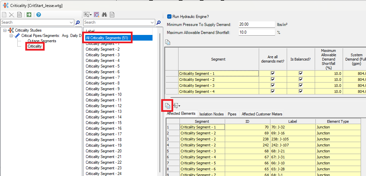Select Criticality Segment - 10 in list
Screen dimensions: 366x176
pyautogui.click(x=104, y=94)
